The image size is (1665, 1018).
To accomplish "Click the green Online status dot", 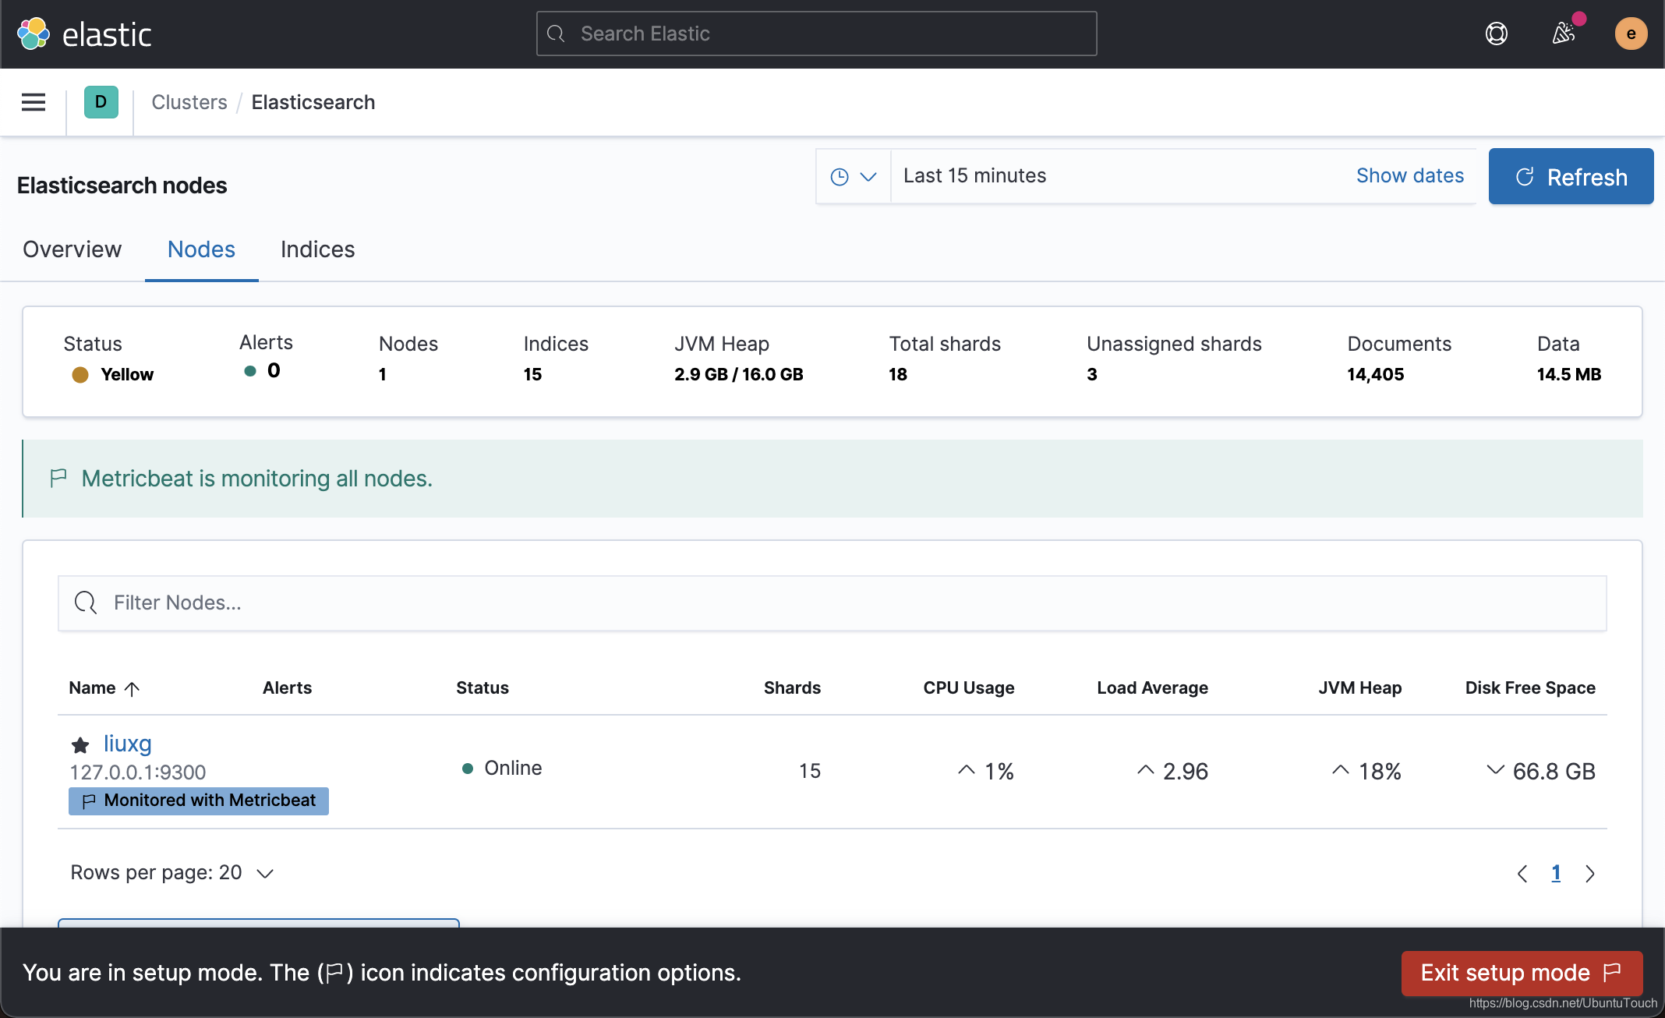I will tap(468, 769).
